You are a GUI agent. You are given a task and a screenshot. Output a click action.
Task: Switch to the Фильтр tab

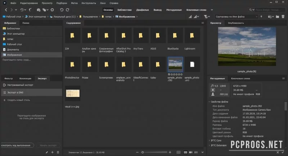[x=9, y=79]
